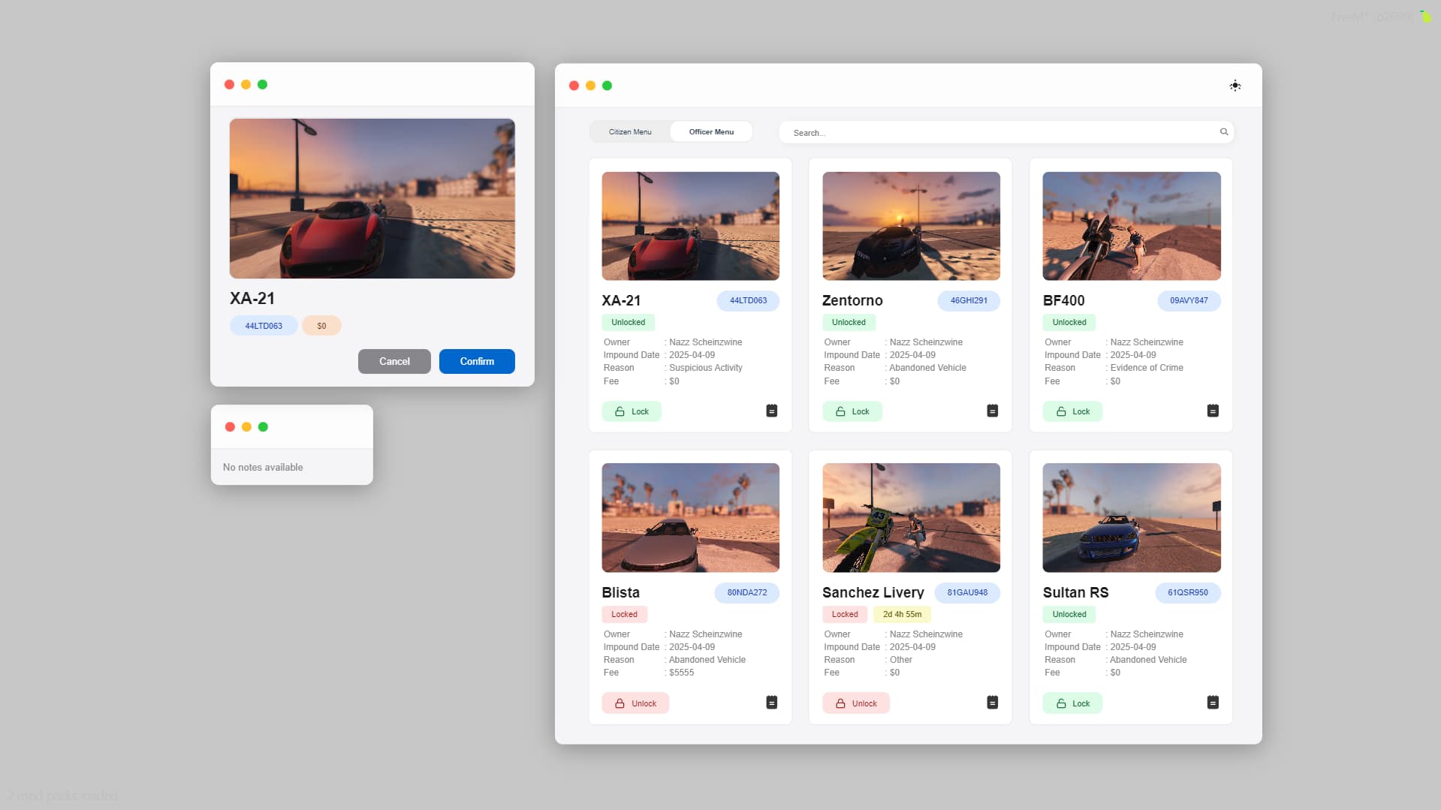Open notes icon on XA-21 card
Image resolution: width=1441 pixels, height=810 pixels.
pos(771,411)
